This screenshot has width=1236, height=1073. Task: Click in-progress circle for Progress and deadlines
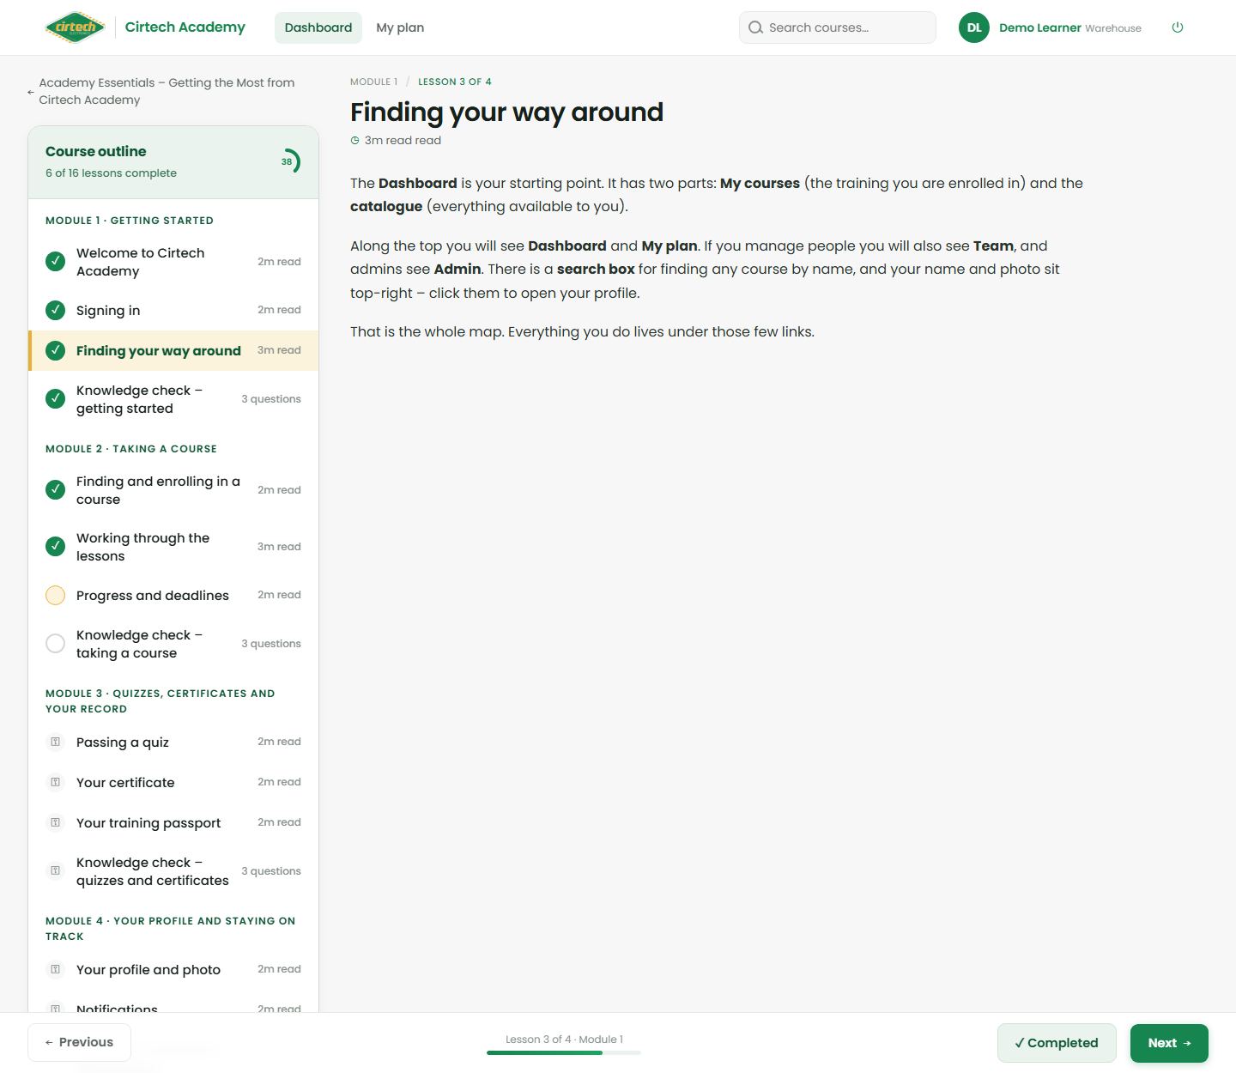point(55,595)
